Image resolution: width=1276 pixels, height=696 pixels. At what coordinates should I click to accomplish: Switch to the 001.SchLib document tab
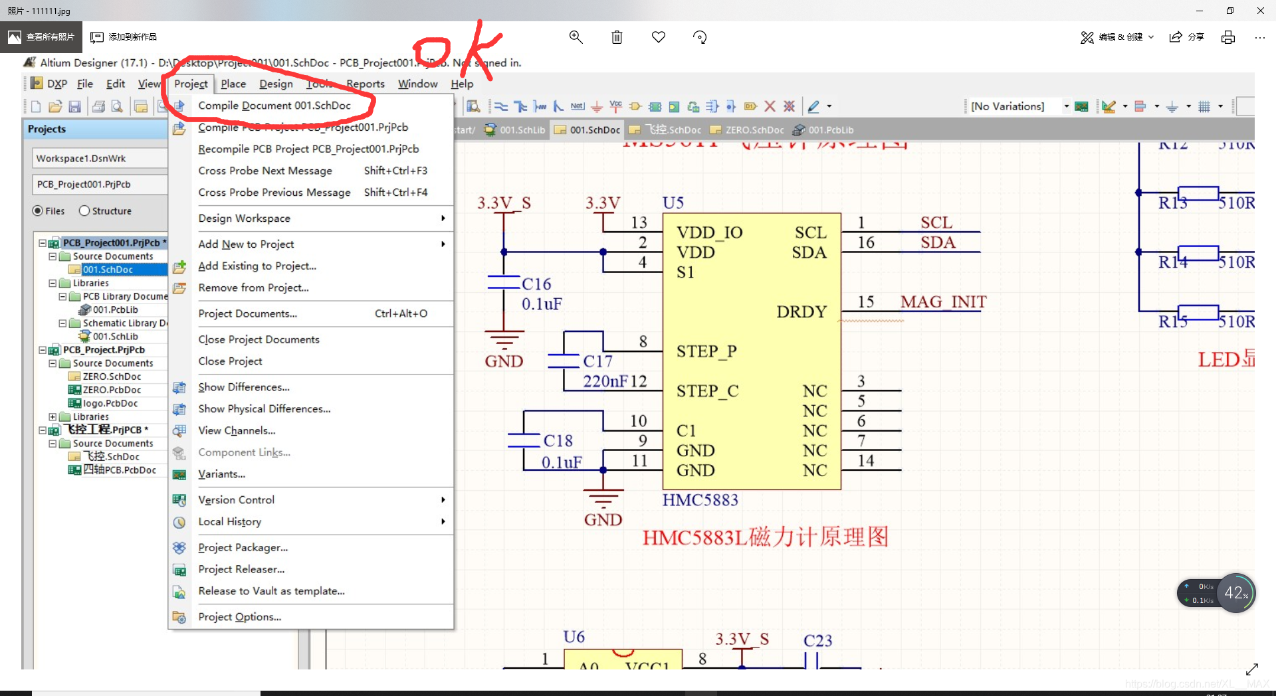tap(515, 130)
